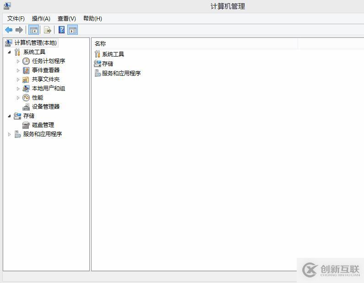Expand the 共享文件夹 node

[18, 79]
